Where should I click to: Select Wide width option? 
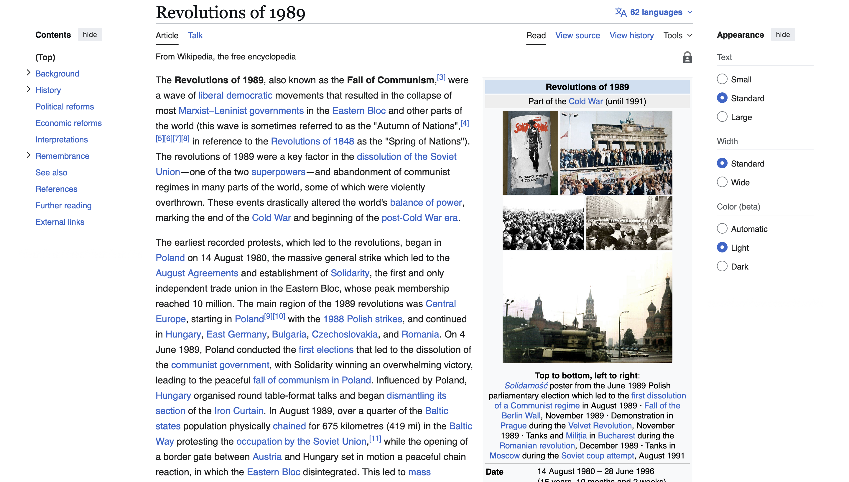(722, 182)
